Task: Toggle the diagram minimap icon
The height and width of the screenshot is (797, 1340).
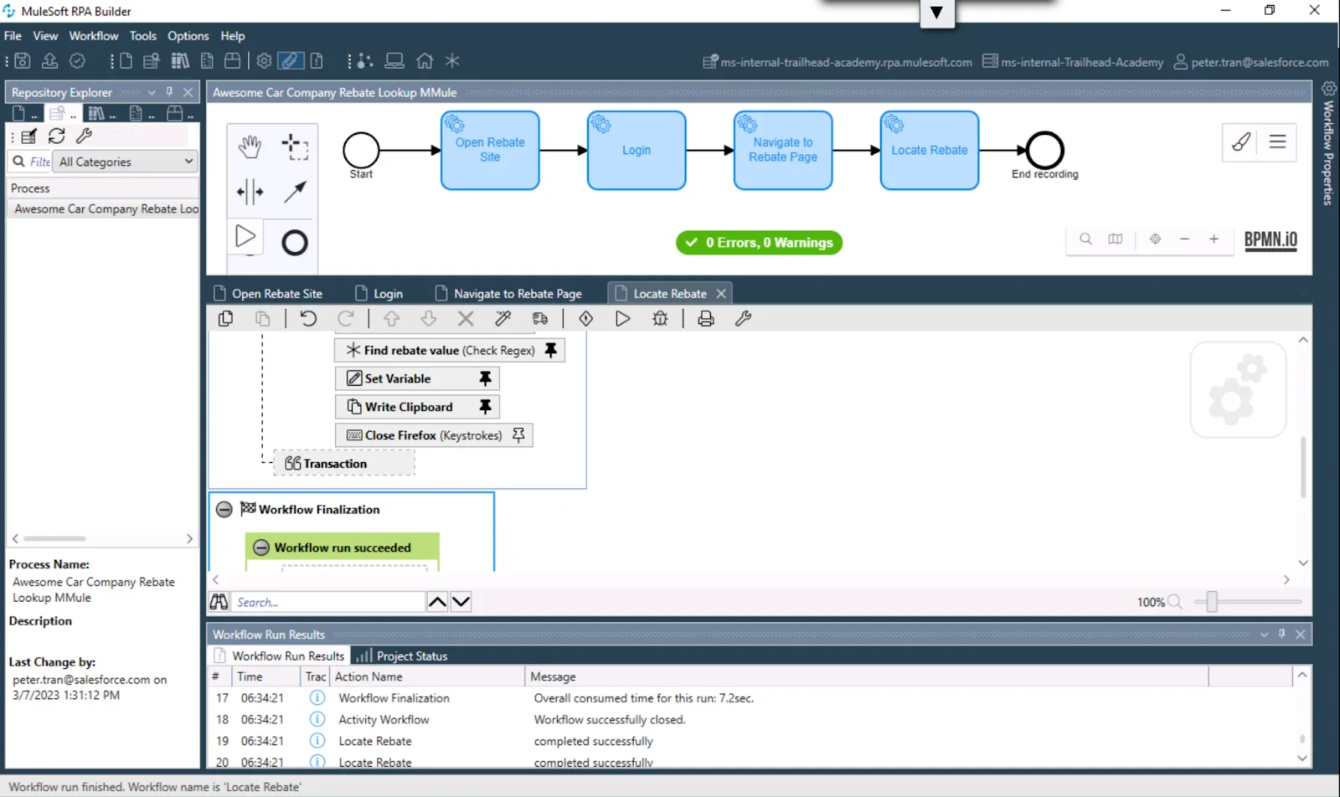Action: click(1116, 239)
